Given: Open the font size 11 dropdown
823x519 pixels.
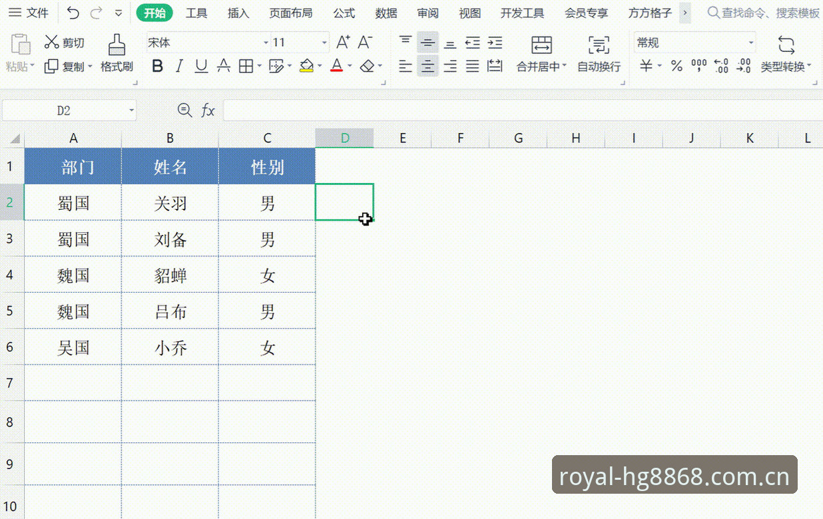Looking at the screenshot, I should (324, 43).
